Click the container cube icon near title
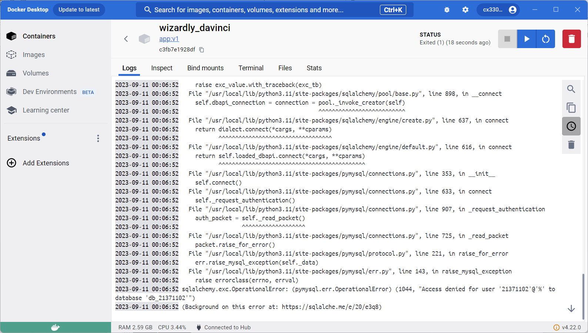Image resolution: width=588 pixels, height=333 pixels. tap(144, 39)
